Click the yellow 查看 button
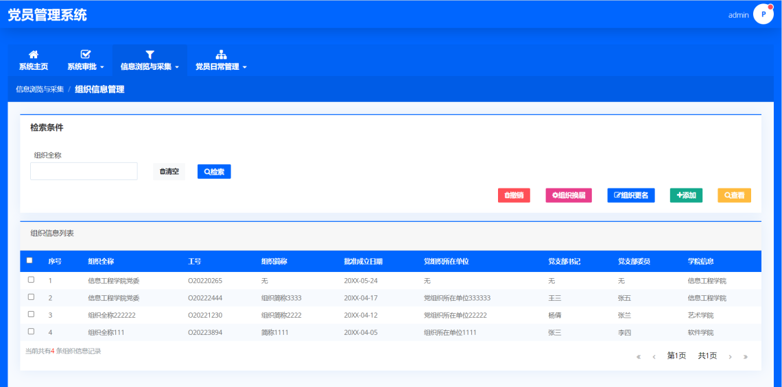Image resolution: width=782 pixels, height=387 pixels. coord(734,195)
